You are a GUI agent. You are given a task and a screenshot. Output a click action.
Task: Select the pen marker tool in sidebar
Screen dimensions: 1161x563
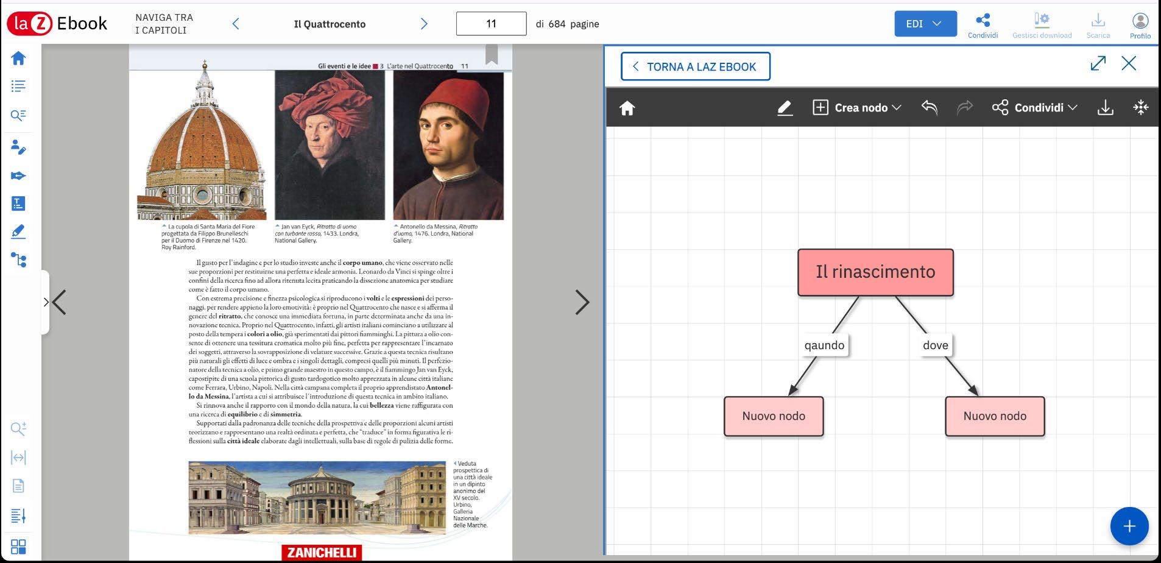18,175
